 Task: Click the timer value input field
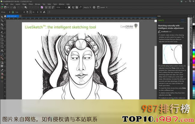pos(4,12)
